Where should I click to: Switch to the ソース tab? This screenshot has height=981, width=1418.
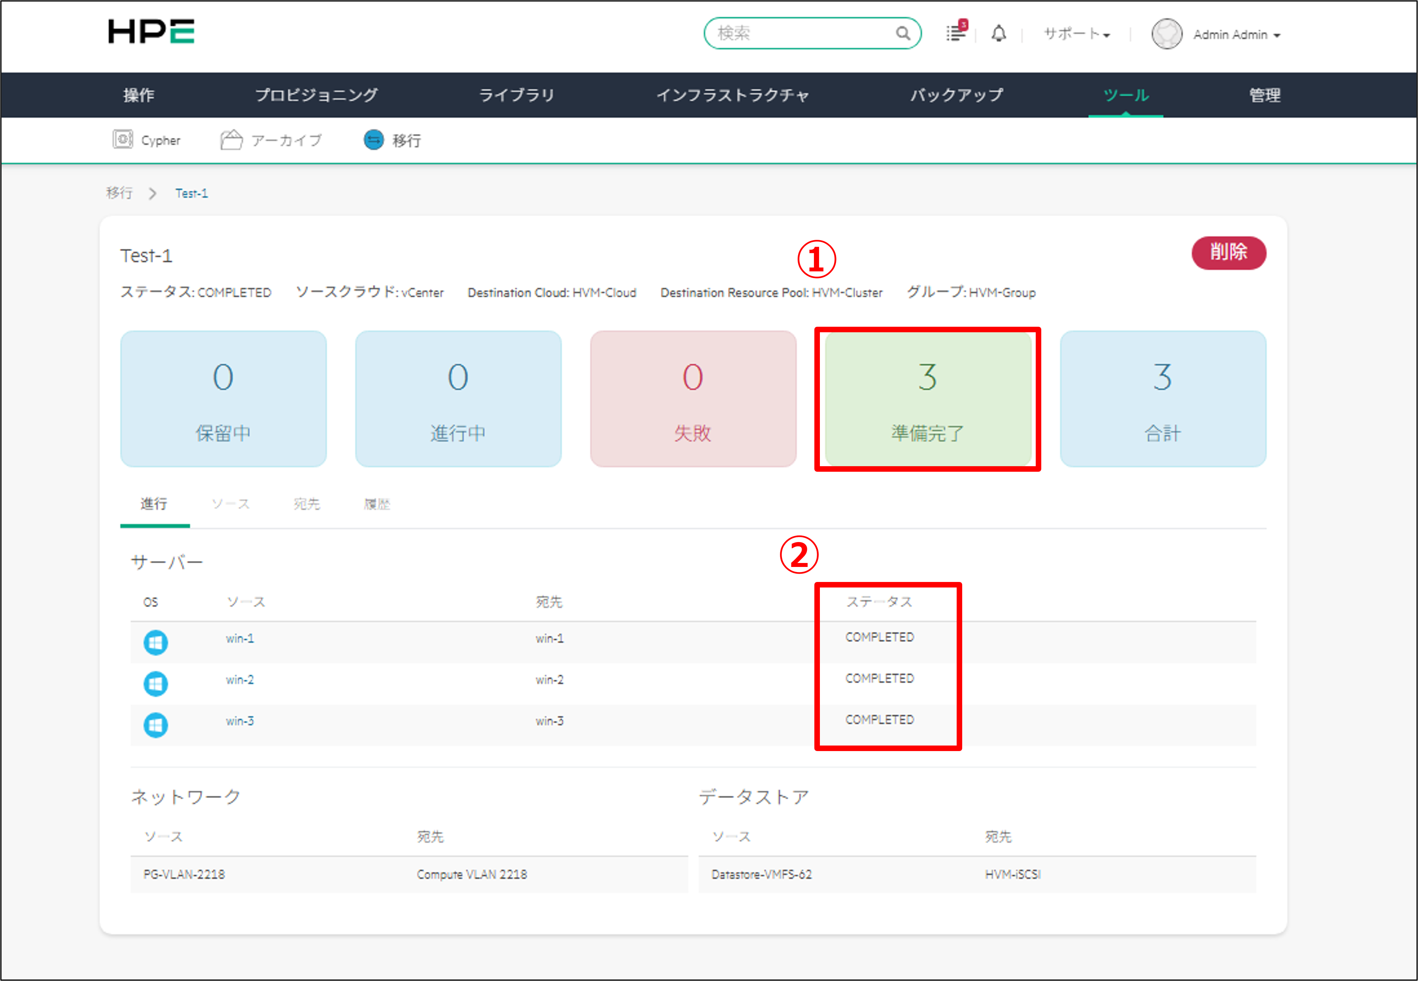(x=230, y=504)
